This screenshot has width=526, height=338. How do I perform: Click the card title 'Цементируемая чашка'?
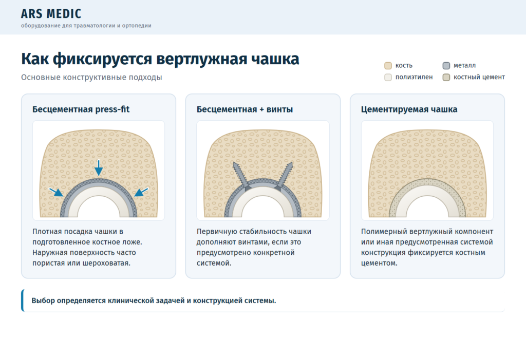(409, 109)
